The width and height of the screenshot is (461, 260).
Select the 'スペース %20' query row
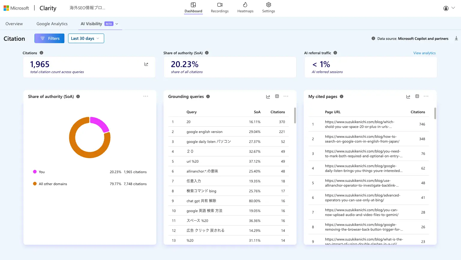(228, 221)
